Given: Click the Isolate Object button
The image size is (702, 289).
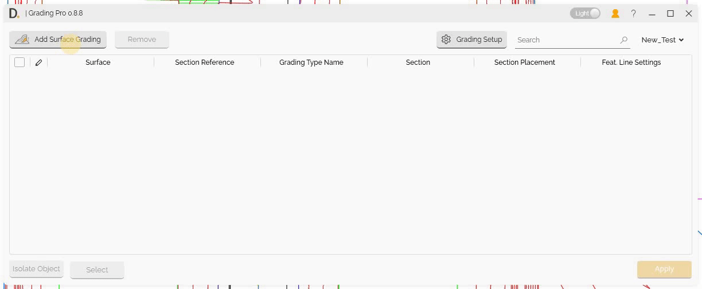Looking at the screenshot, I should click(x=36, y=269).
